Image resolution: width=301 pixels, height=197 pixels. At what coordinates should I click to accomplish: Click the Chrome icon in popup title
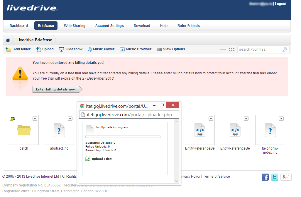pos(82,106)
